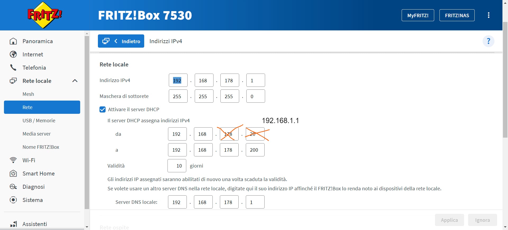508x230 pixels.
Task: Click subnet mask last octet field 0
Action: (256, 96)
